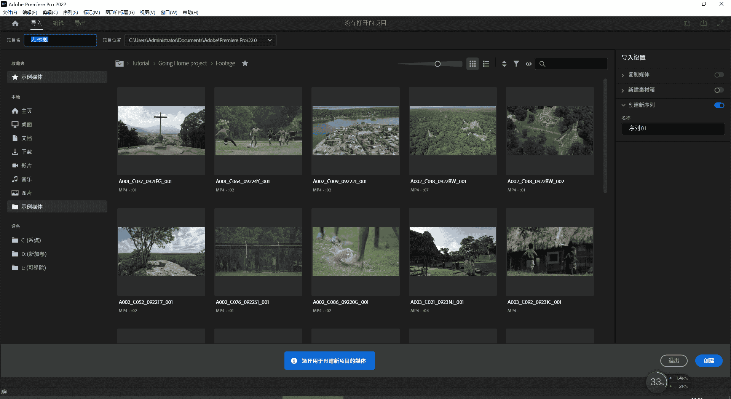This screenshot has width=731, height=399.
Task: Open the project location dropdown
Action: pos(270,40)
